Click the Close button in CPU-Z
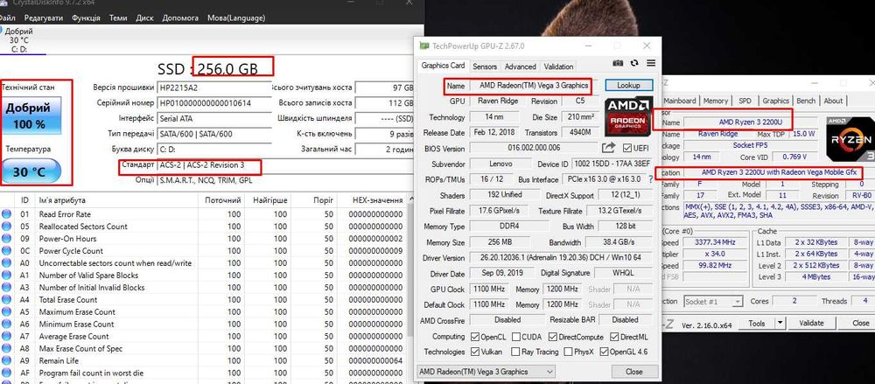Screen dimensions: 875x384 tap(860, 323)
